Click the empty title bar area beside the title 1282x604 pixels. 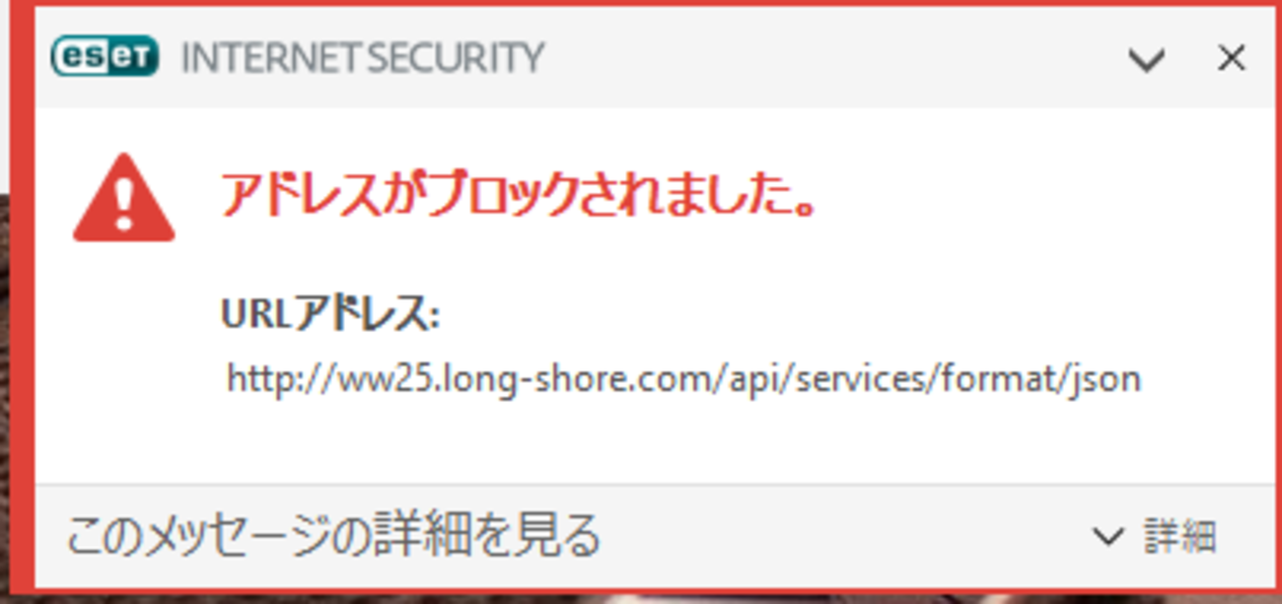pyautogui.click(x=828, y=59)
